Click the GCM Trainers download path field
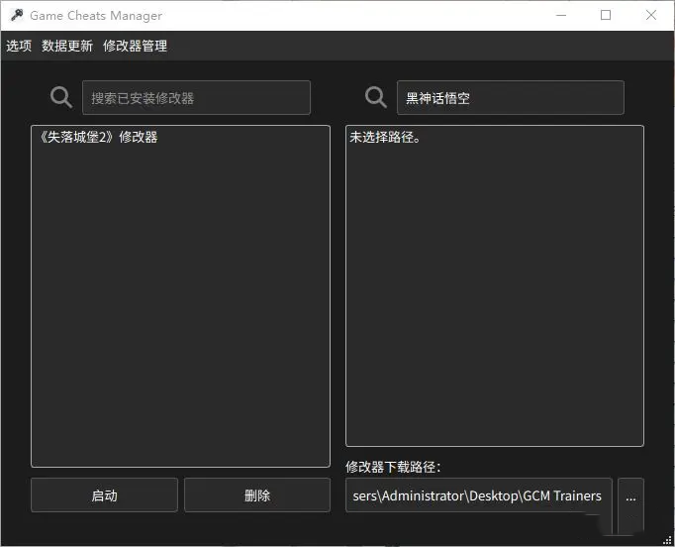675x547 pixels. point(478,495)
